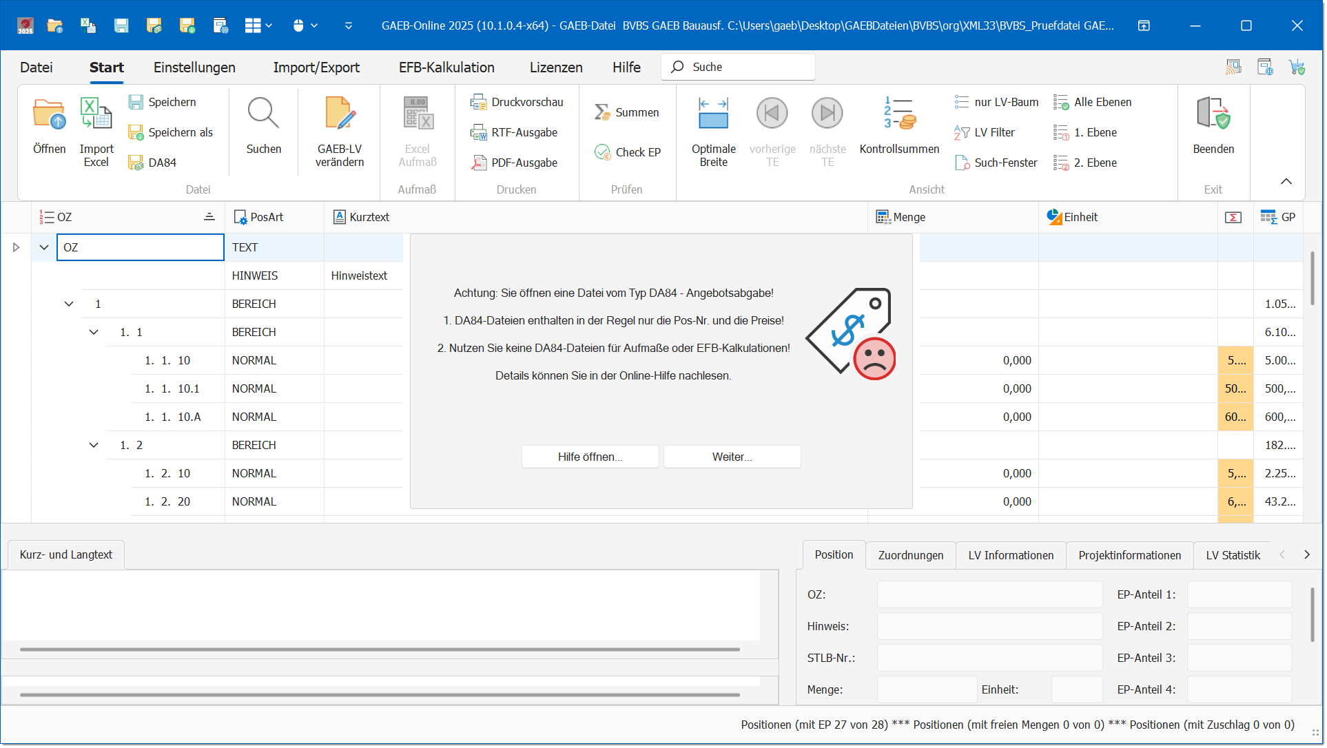
Task: Click the Beenden exit icon
Action: (x=1213, y=116)
